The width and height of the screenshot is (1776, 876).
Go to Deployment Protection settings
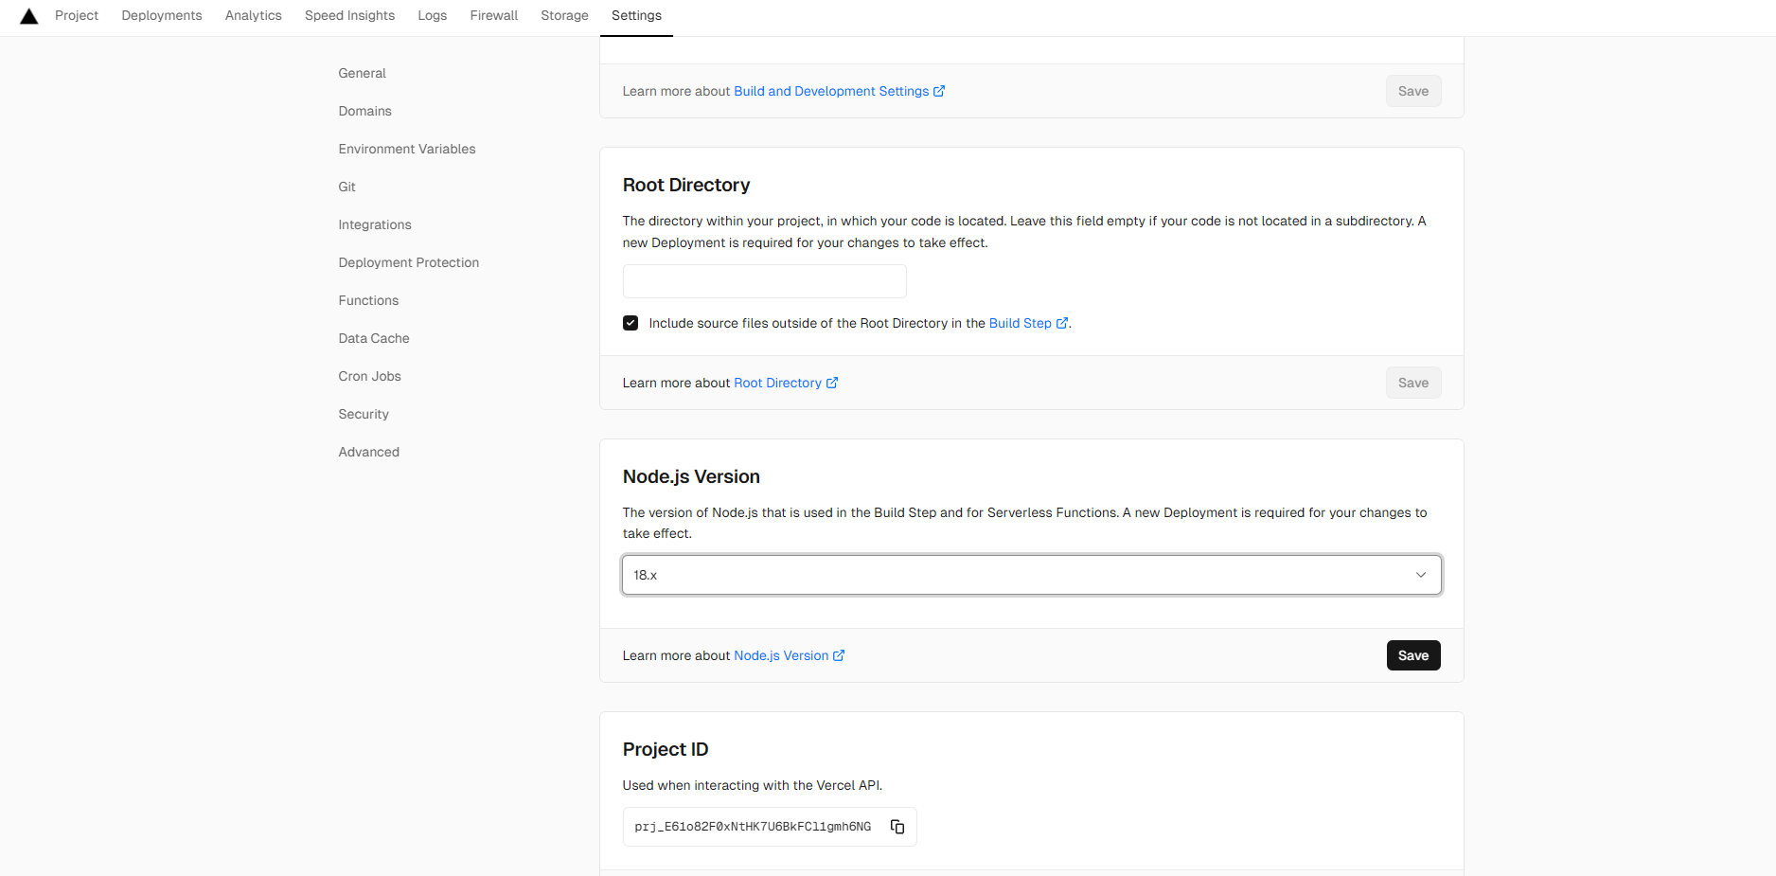pyautogui.click(x=409, y=262)
